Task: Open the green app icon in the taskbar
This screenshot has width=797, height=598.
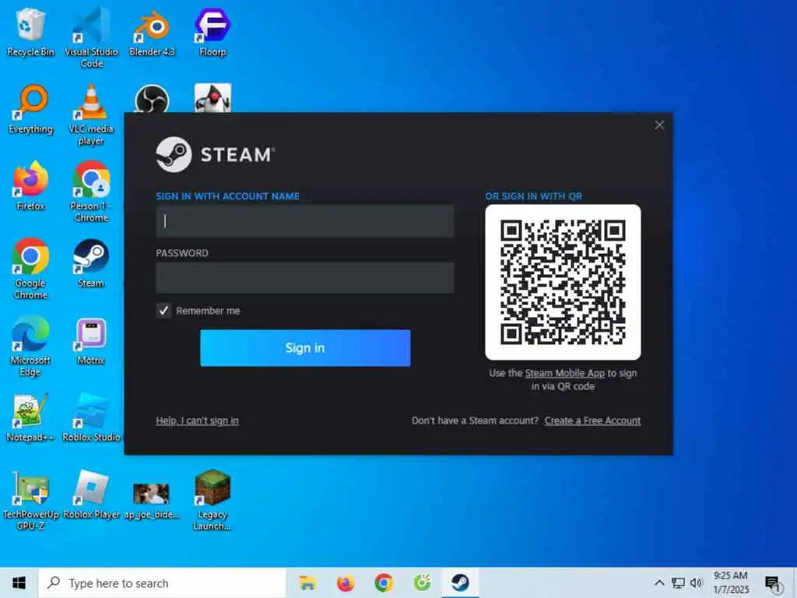Action: click(422, 582)
